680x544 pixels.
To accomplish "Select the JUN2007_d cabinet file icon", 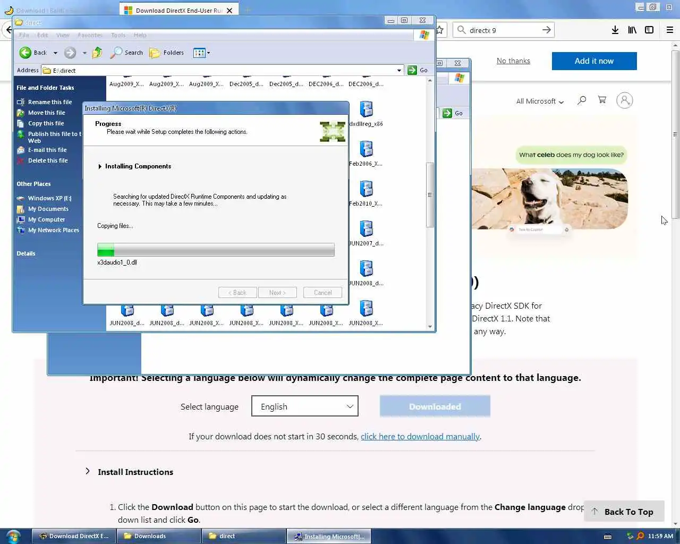I will click(366, 229).
